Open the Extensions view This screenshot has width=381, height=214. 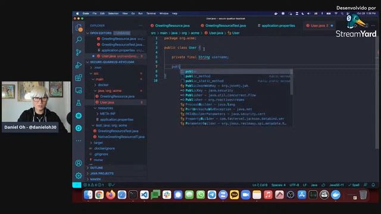[79, 78]
